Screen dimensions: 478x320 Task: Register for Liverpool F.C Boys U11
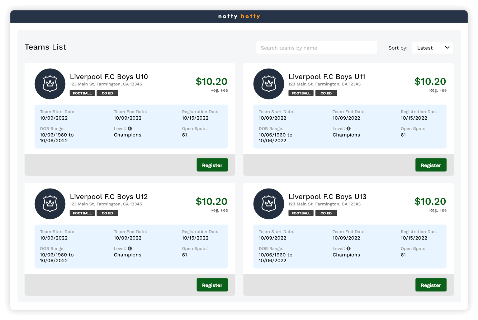[x=431, y=165]
